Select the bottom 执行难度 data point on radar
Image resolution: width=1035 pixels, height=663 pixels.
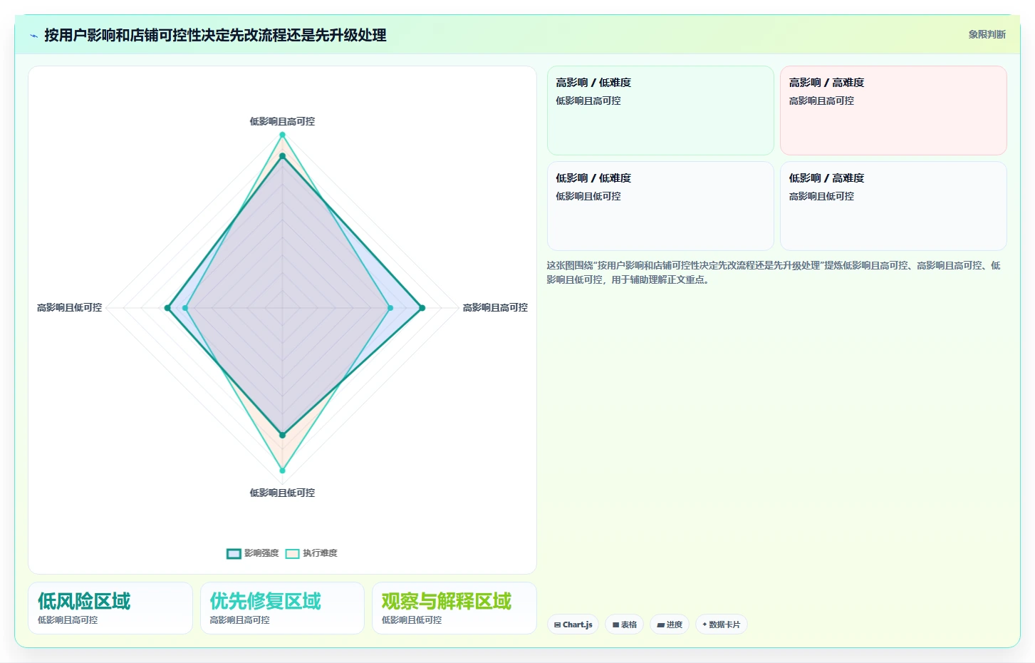[x=282, y=471]
